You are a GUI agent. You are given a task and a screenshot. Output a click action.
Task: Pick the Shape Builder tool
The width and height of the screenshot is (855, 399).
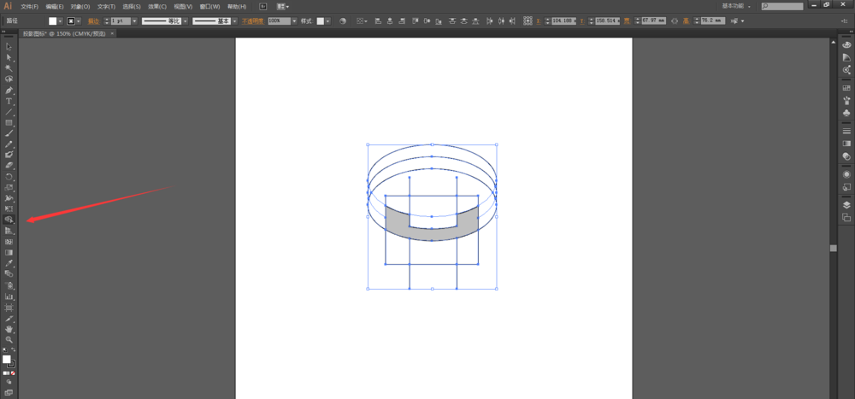tap(9, 220)
